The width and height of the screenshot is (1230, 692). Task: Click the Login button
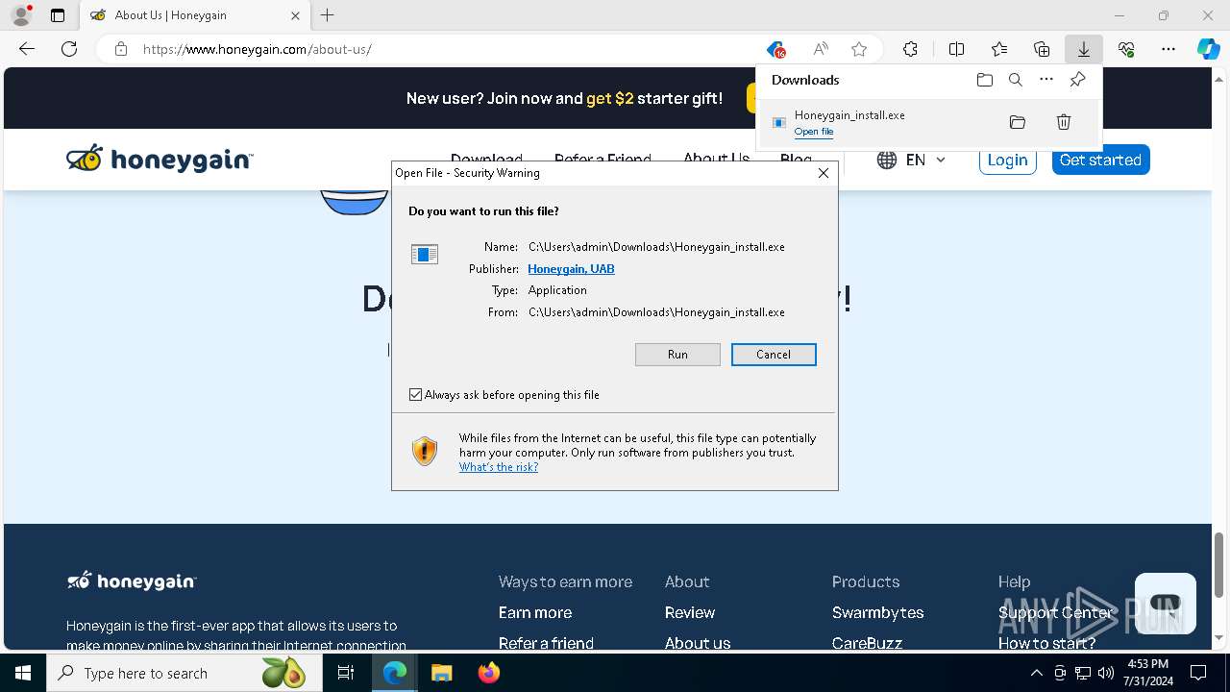(x=1007, y=160)
